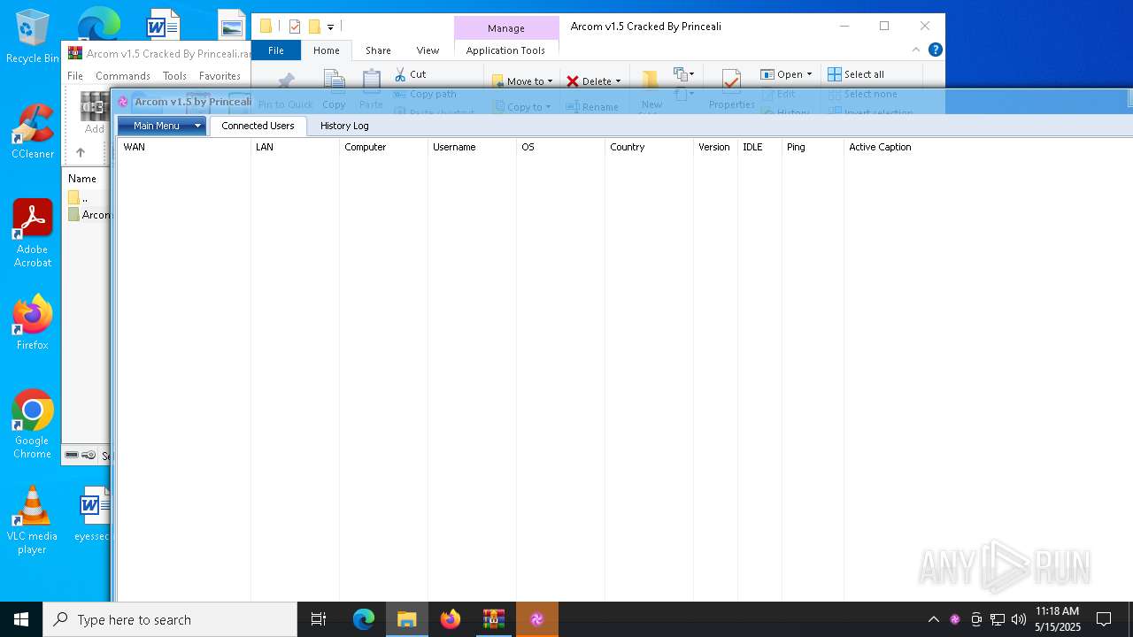
Task: Collapse the Explorer ribbon with chevron
Action: pyautogui.click(x=916, y=50)
